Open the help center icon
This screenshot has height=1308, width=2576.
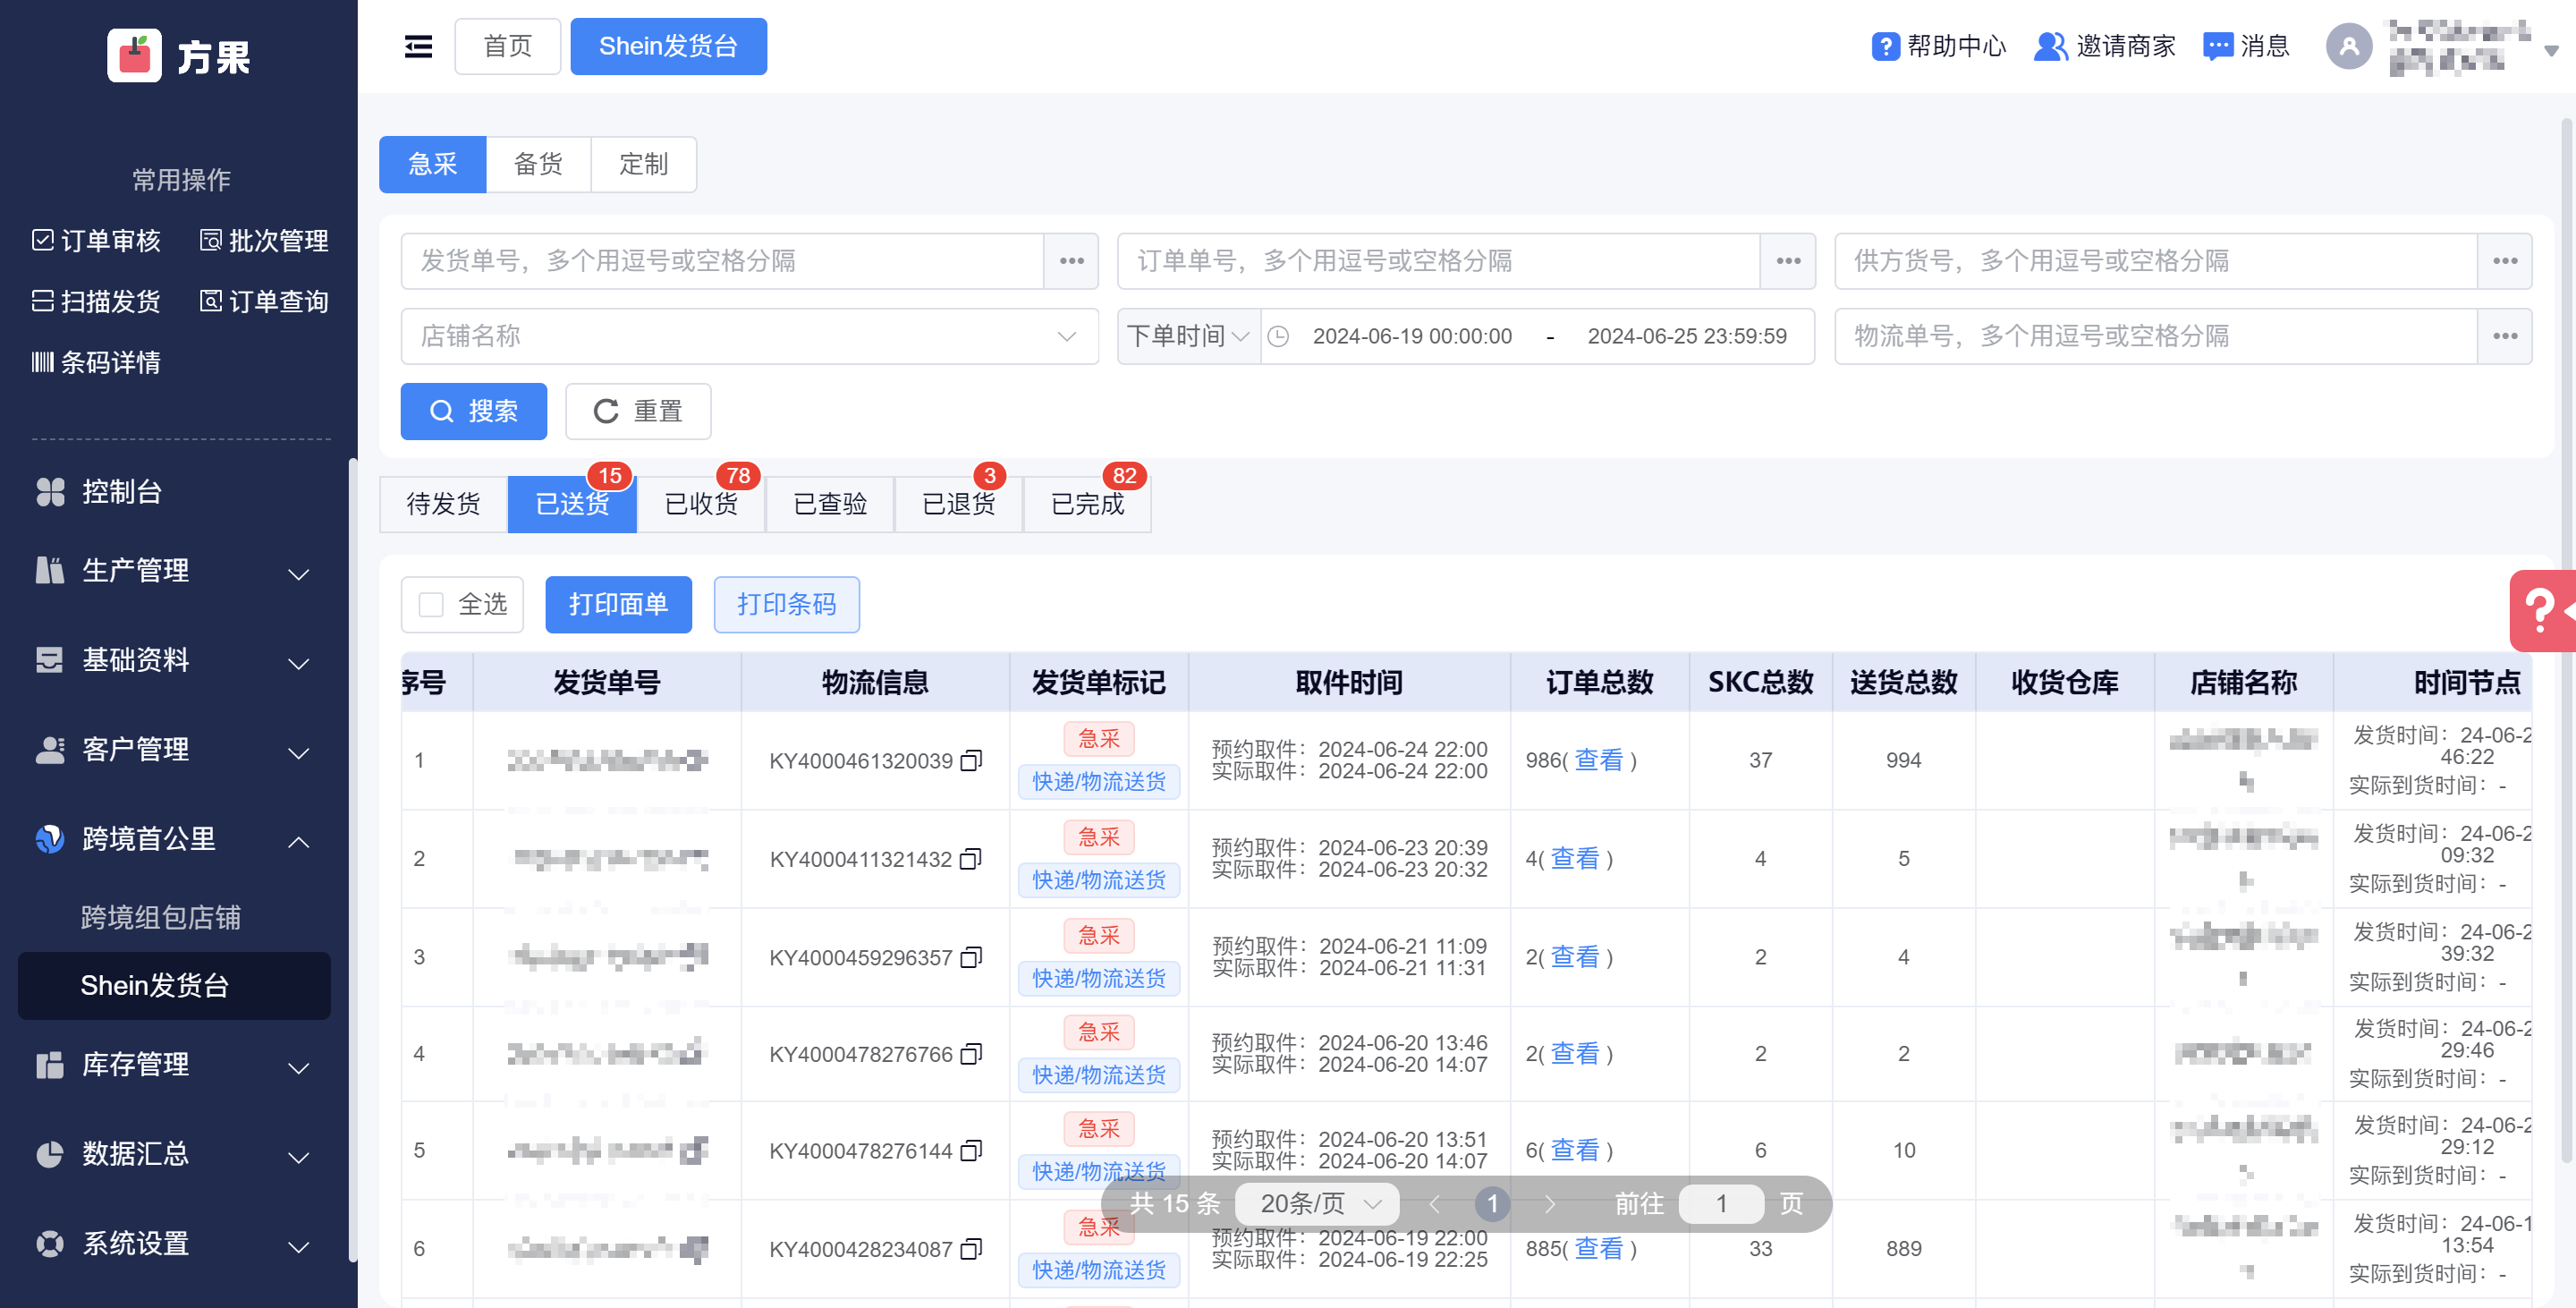pos(1885,46)
